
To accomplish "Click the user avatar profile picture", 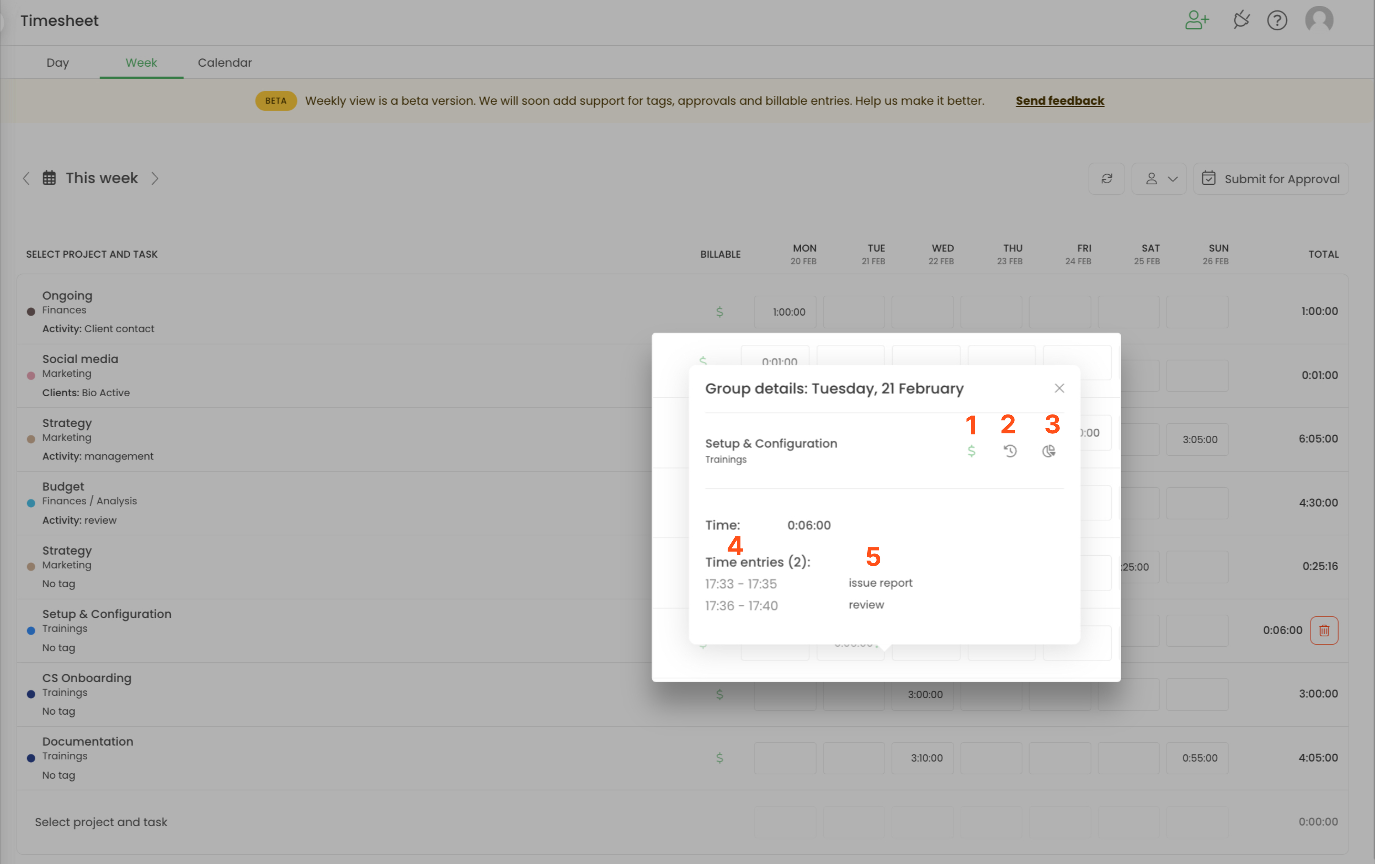I will (1319, 21).
